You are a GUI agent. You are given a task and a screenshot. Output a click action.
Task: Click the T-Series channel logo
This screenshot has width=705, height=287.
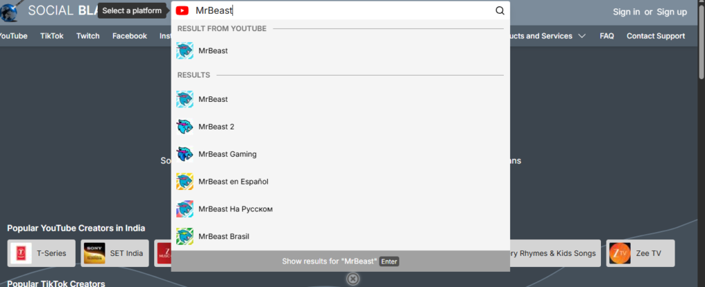(x=20, y=253)
